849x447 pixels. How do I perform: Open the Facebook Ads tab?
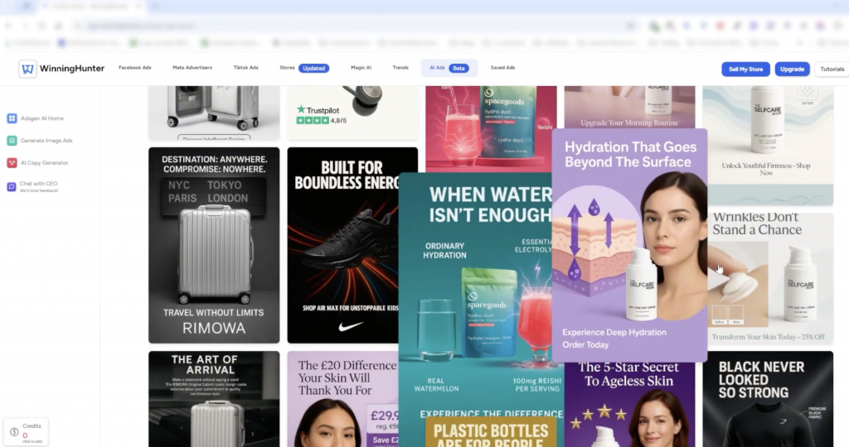point(135,68)
